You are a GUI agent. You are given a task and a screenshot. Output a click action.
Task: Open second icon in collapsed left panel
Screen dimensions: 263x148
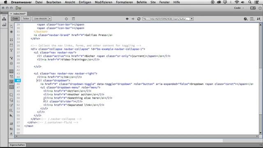[x=4, y=25]
